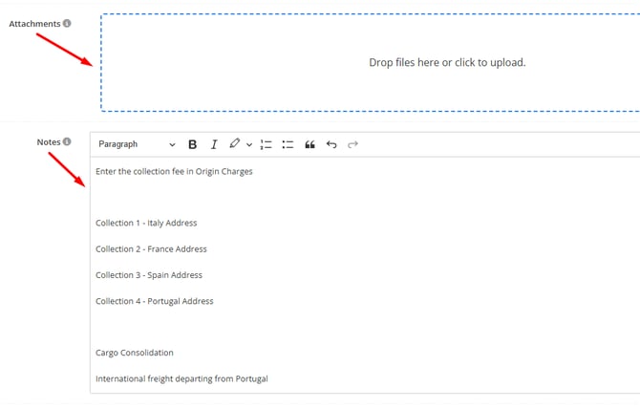
Task: Click the drop files upload area
Action: (x=446, y=62)
